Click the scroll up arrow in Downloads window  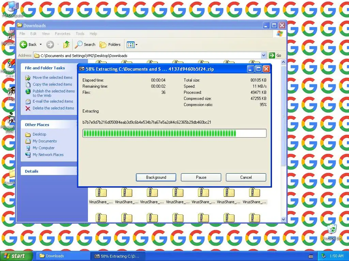pos(283,62)
